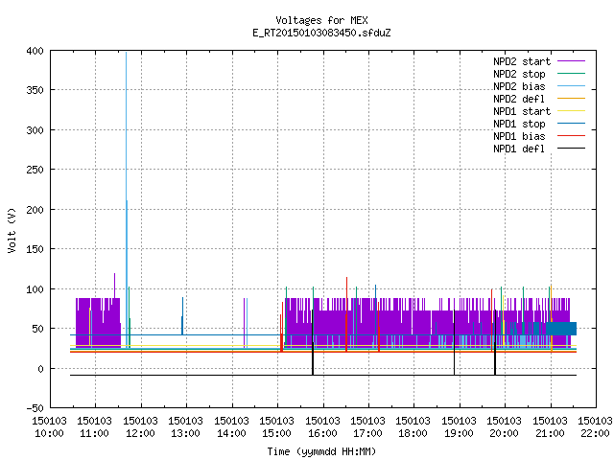This screenshot has height=460, width=614.
Task: Select the 'NPD1 bias' legend label
Action: tap(519, 136)
